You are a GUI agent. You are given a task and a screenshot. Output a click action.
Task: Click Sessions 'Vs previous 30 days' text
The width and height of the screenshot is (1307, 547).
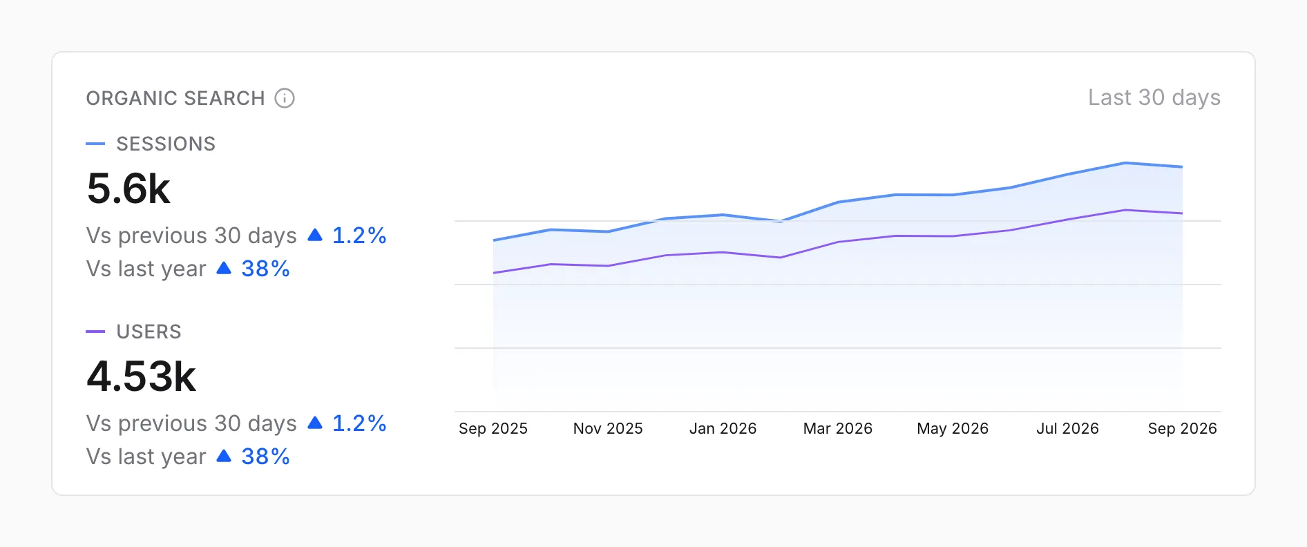[x=191, y=236]
